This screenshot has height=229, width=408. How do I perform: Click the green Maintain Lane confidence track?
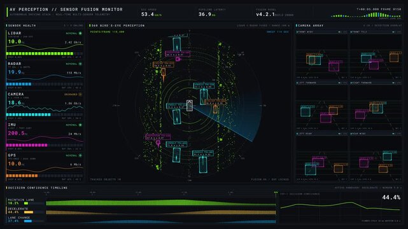click(161, 203)
